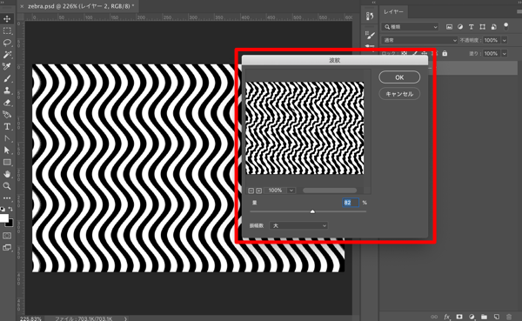The height and width of the screenshot is (321, 522).
Task: Zoom out the filter preview
Action: pyautogui.click(x=251, y=191)
